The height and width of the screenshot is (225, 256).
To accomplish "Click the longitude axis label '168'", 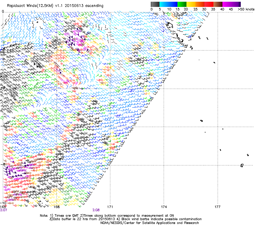I will 56,207.
